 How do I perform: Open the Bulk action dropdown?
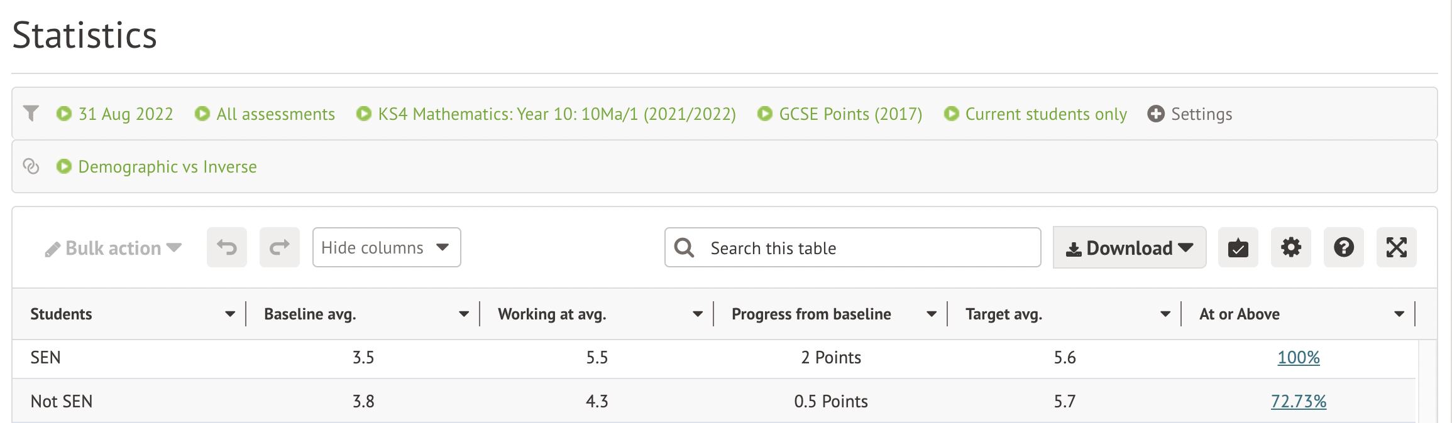(114, 249)
